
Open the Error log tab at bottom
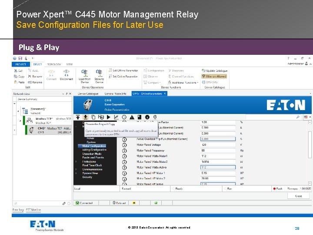coord(18,210)
